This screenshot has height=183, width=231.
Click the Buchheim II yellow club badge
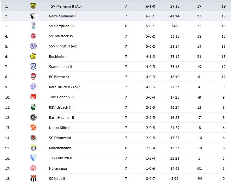[33, 57]
